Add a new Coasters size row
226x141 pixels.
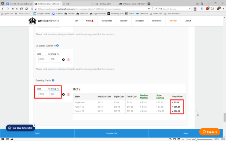pyautogui.click(x=63, y=60)
